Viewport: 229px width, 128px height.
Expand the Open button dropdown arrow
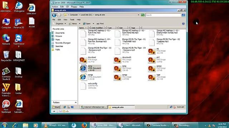click(93, 24)
